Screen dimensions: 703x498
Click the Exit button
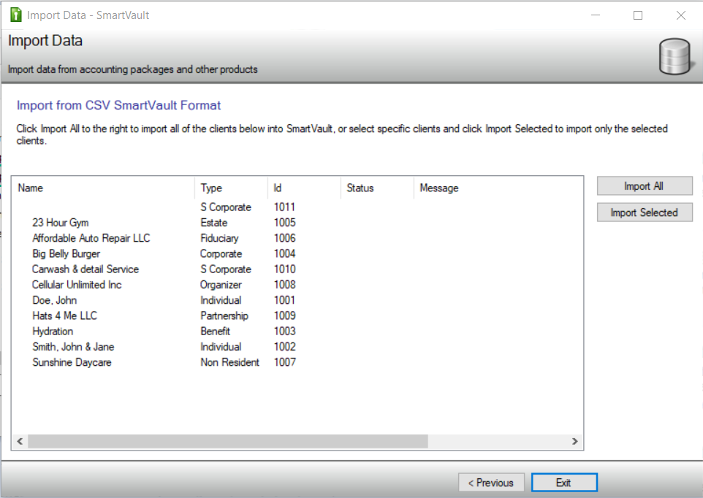[x=564, y=482]
